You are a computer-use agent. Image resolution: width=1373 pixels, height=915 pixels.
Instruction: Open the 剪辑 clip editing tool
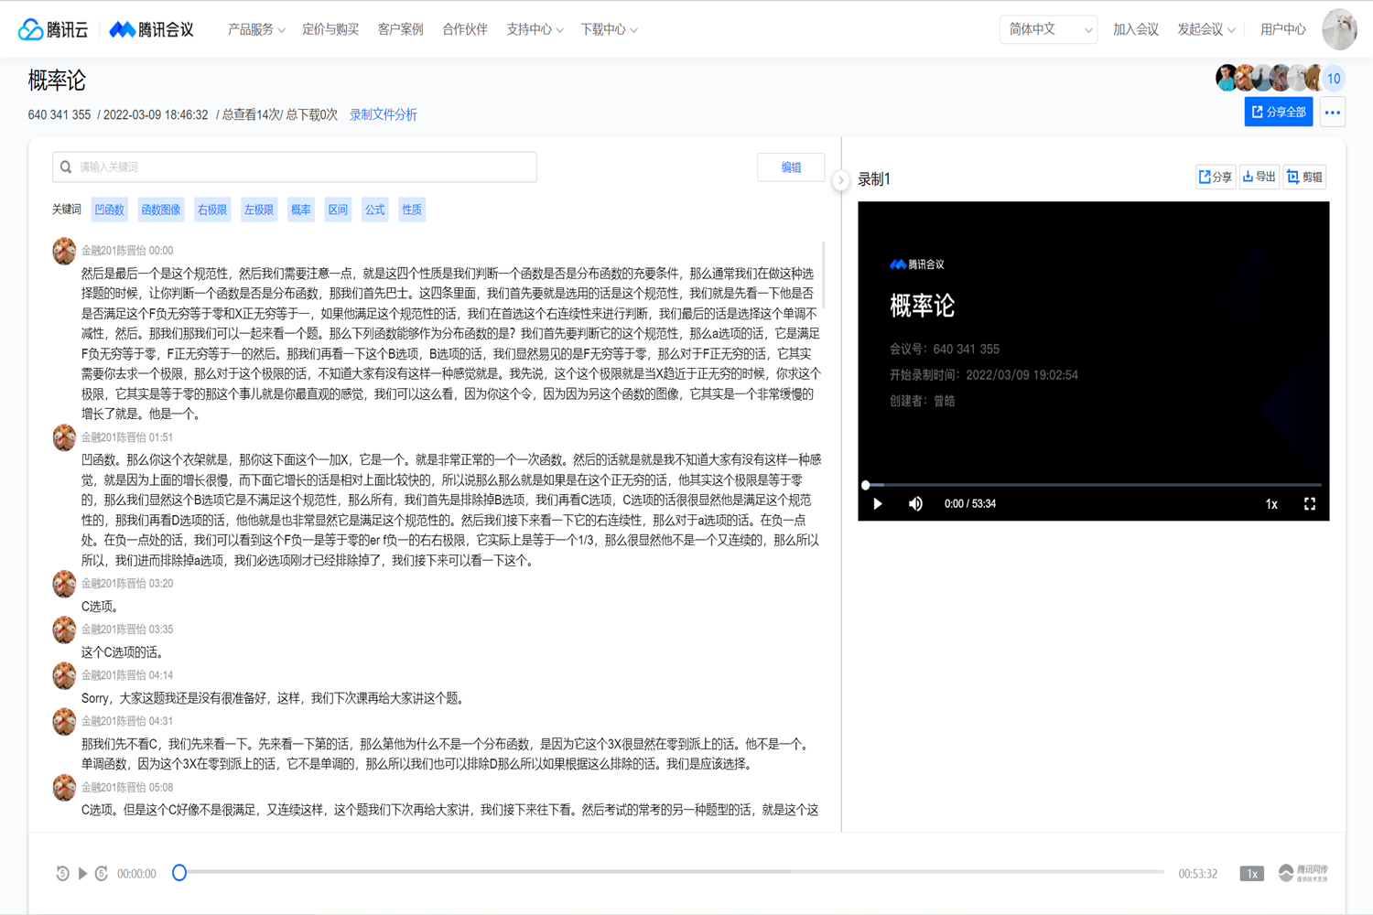1304,177
